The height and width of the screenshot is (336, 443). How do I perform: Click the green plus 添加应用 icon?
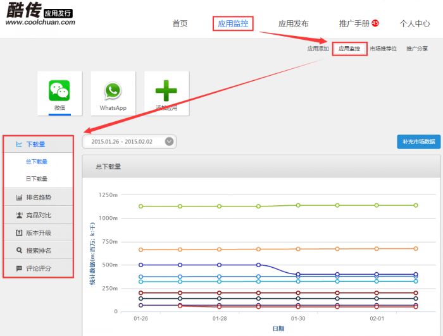click(166, 90)
